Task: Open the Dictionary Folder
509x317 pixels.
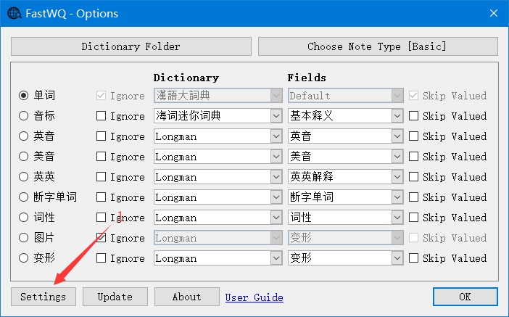Action: click(x=131, y=46)
